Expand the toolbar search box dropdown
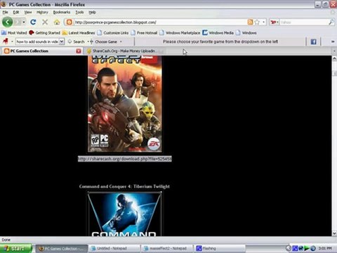Screen dimensions: 337x253 [x=62, y=41]
